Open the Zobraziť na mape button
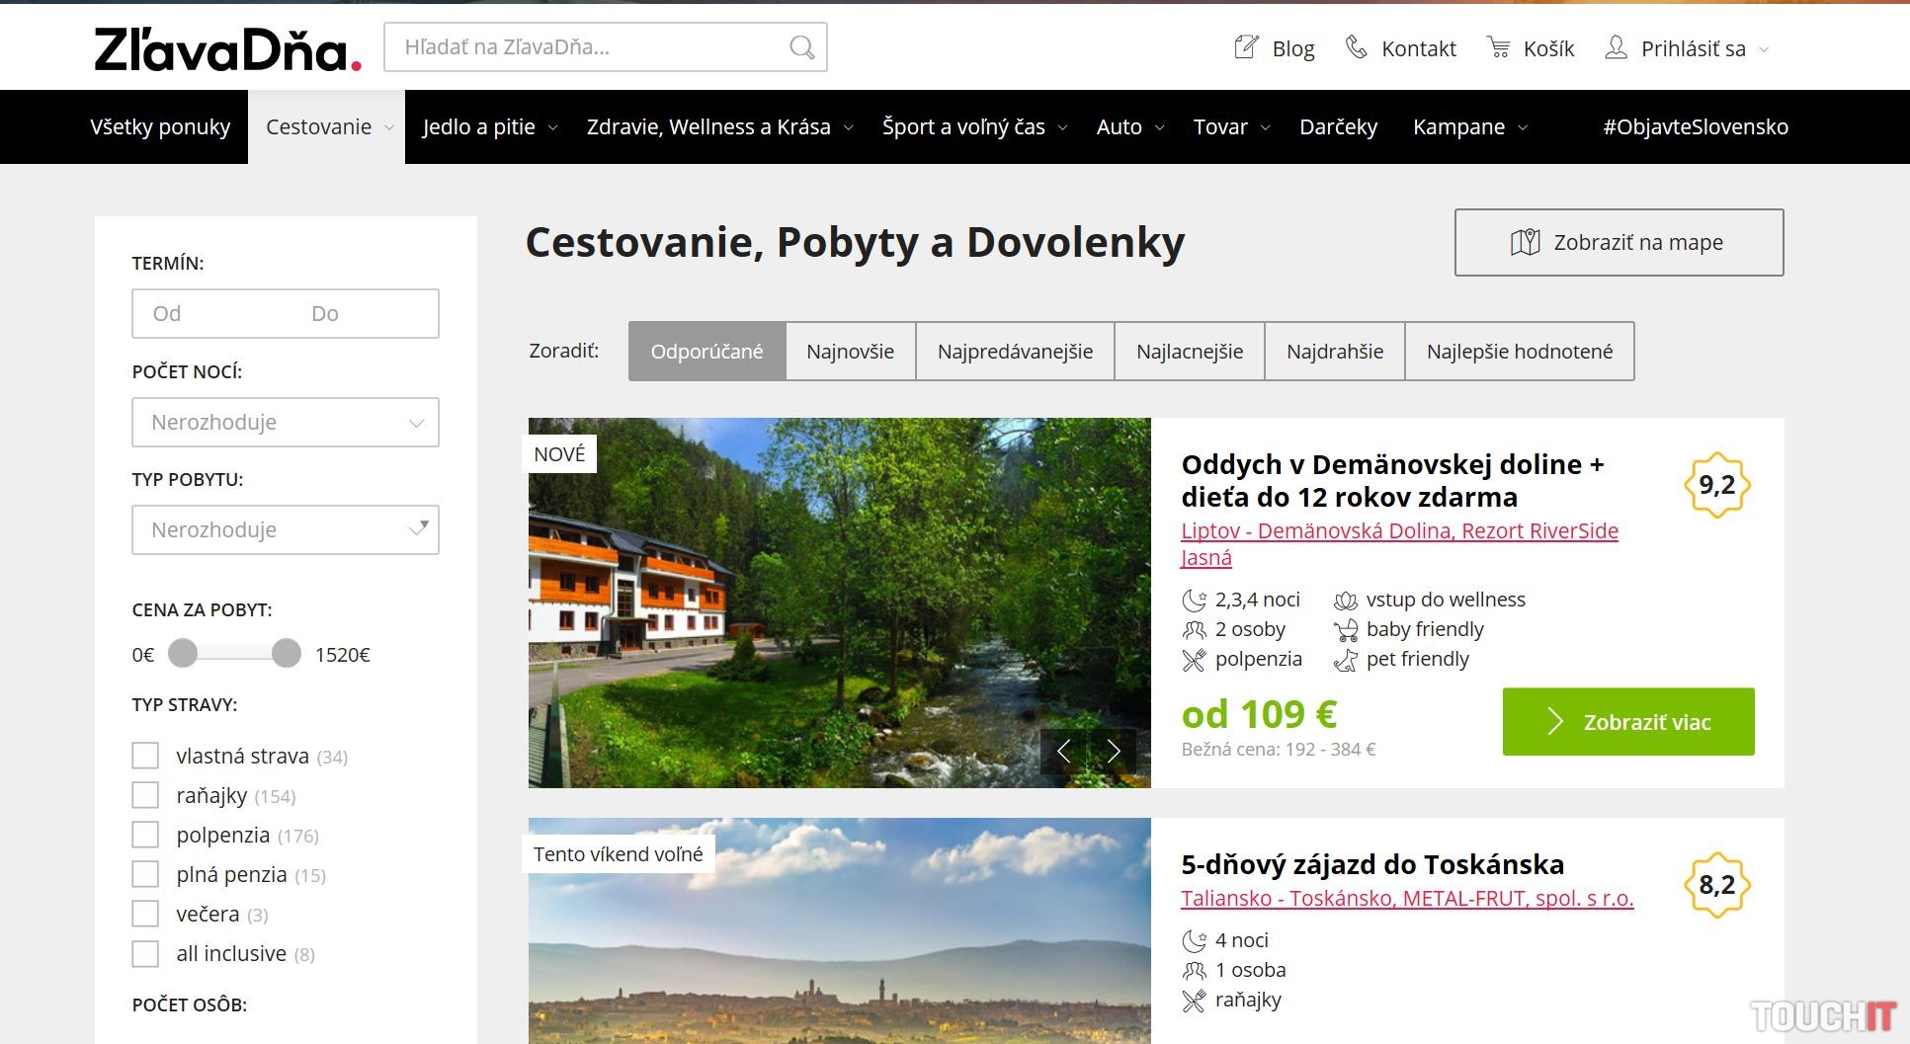The height and width of the screenshot is (1044, 1910). [1619, 242]
